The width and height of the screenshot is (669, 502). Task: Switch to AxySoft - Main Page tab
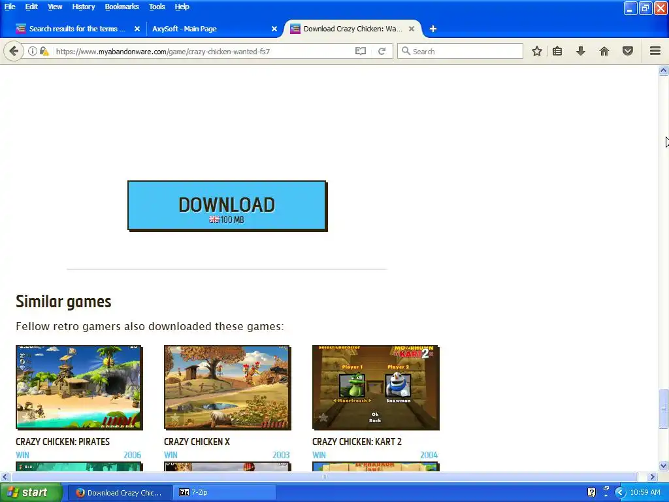click(184, 29)
